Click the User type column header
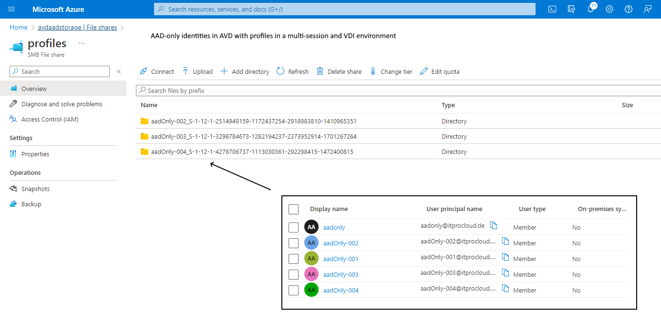Viewport: 661px width, 323px height. [532, 209]
